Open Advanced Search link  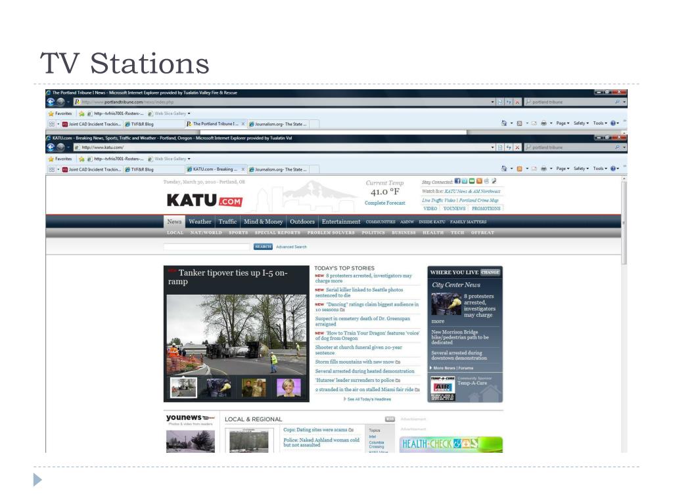[291, 247]
